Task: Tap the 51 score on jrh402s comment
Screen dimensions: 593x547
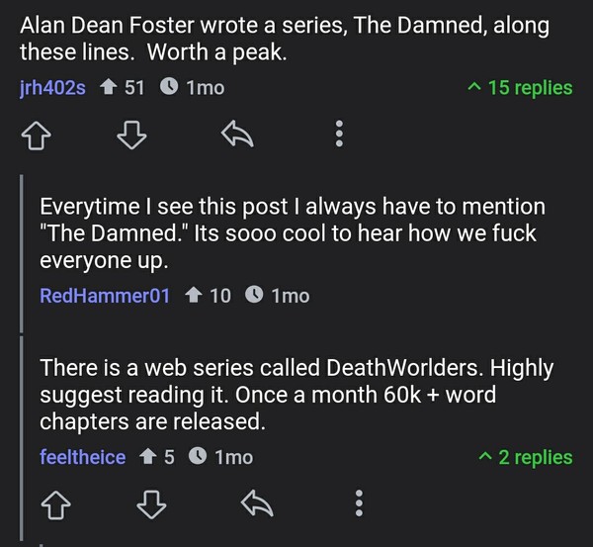Action: (x=133, y=88)
